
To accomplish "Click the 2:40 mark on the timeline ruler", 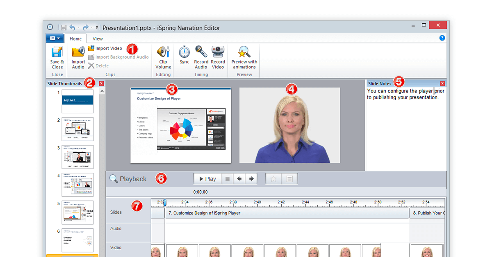I will tap(257, 202).
